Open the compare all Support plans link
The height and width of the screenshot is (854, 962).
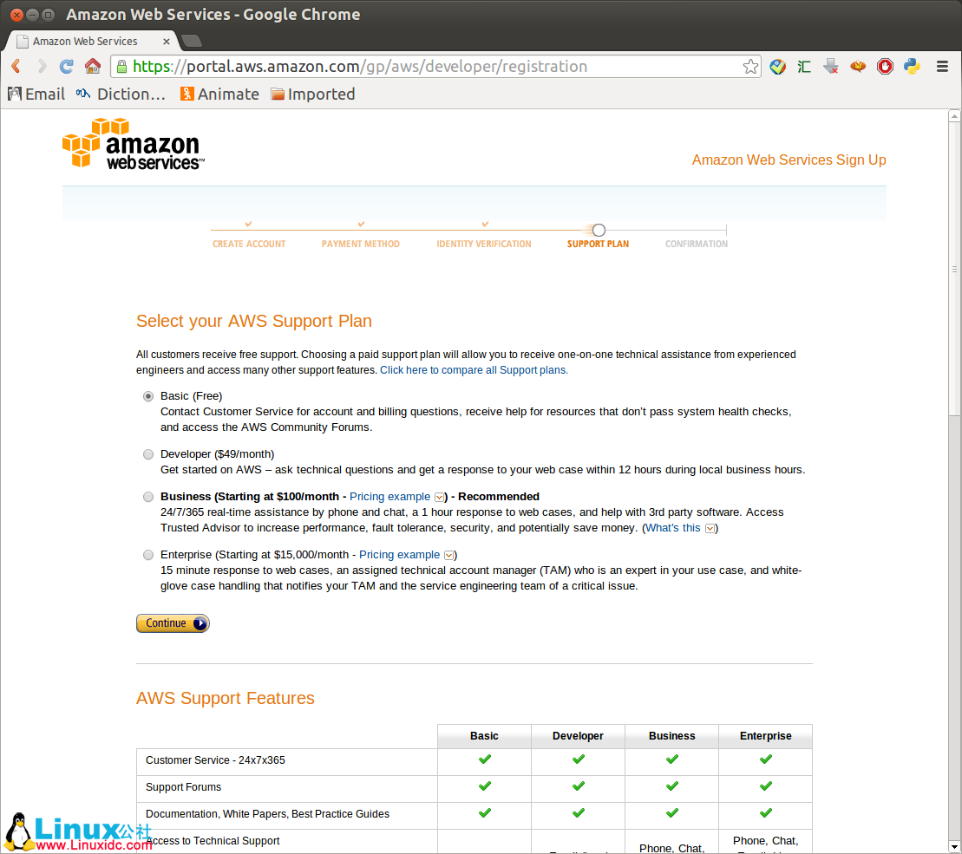(474, 370)
